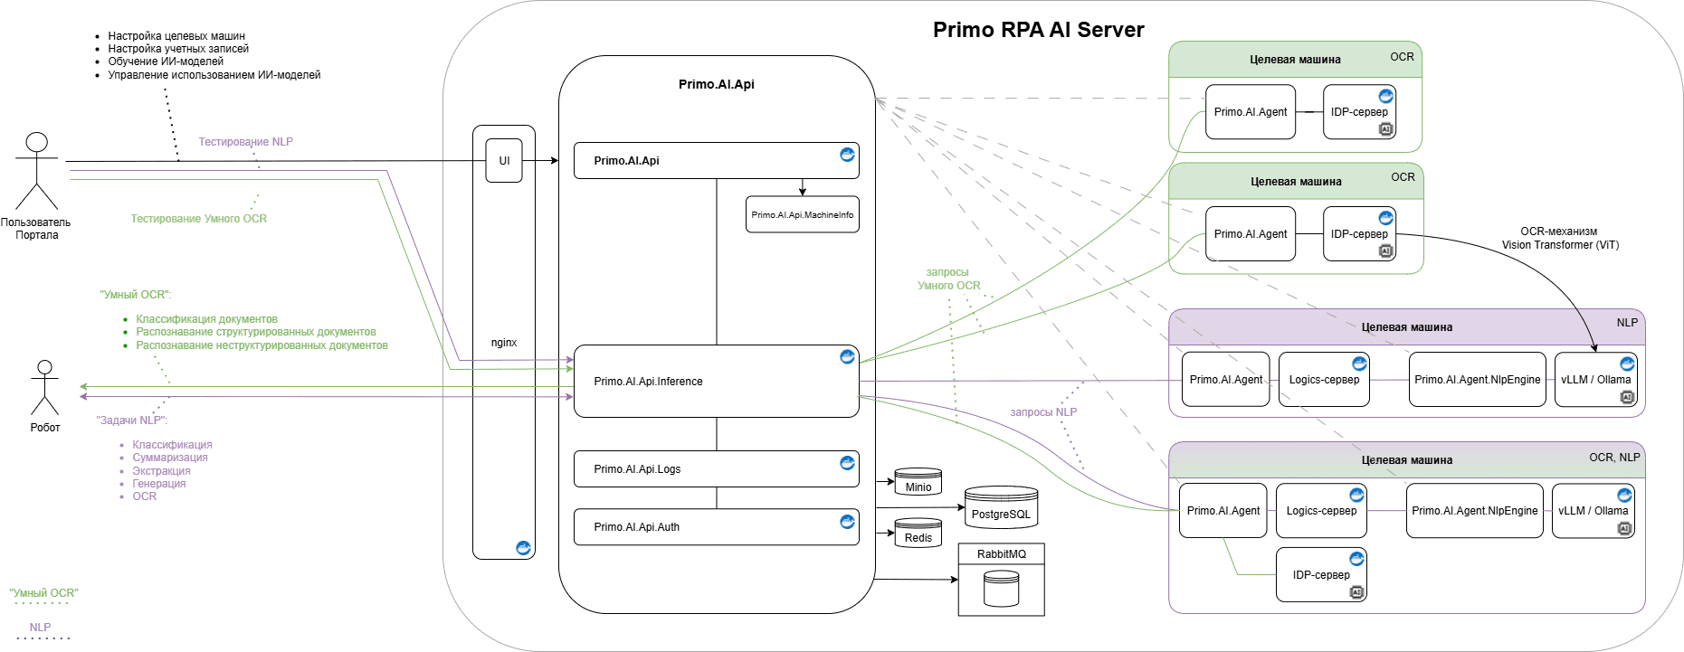Click the Docker icon in the Primo.AI.Api.Auth box

(x=847, y=522)
